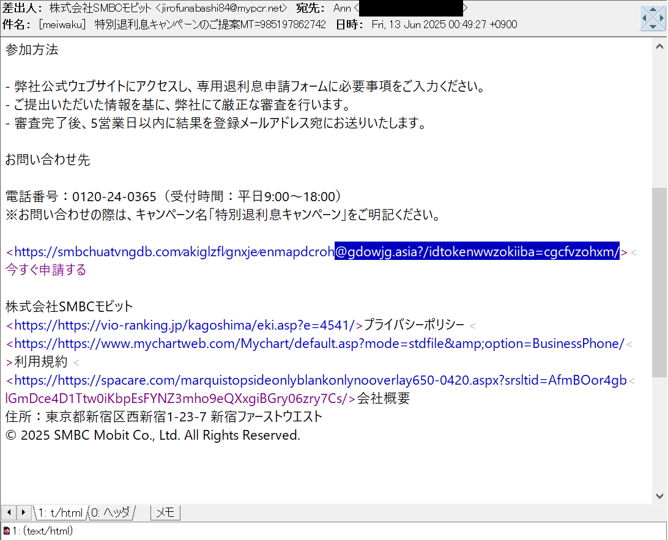Click the right tab-scroll arrow near bottom tabs
Viewport: 668px width, 540px height.
coord(23,512)
